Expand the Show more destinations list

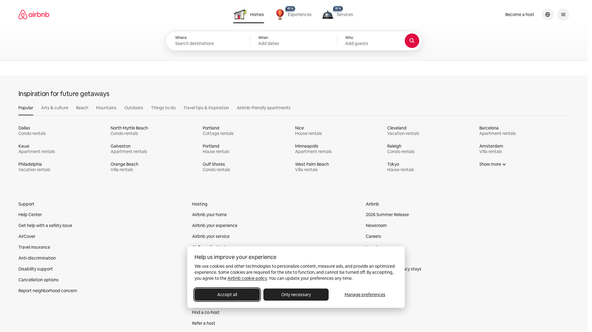[x=492, y=164]
